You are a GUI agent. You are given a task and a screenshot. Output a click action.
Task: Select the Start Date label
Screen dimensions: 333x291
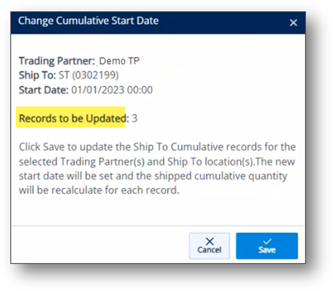(x=44, y=90)
